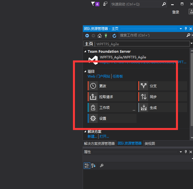Switch to 团队资源管理器 tab
Image resolution: width=193 pixels, height=189 pixels.
130,143
